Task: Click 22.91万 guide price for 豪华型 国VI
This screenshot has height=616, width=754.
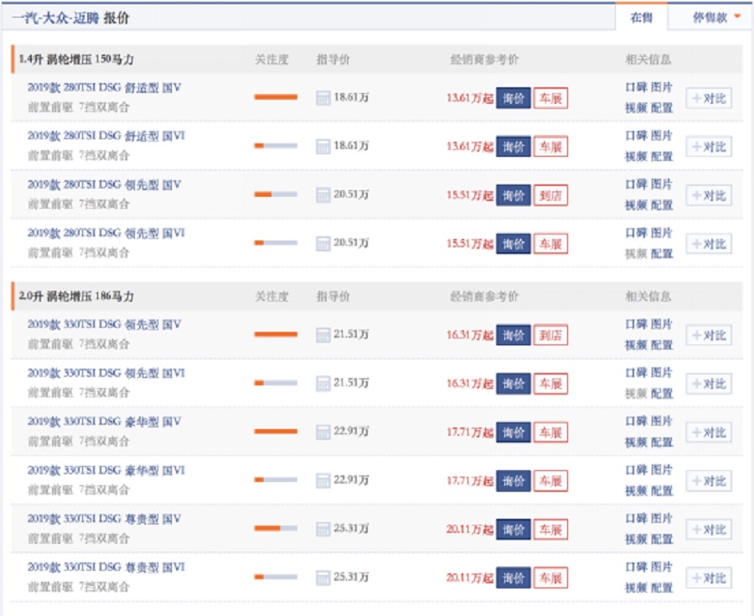Action: [351, 480]
